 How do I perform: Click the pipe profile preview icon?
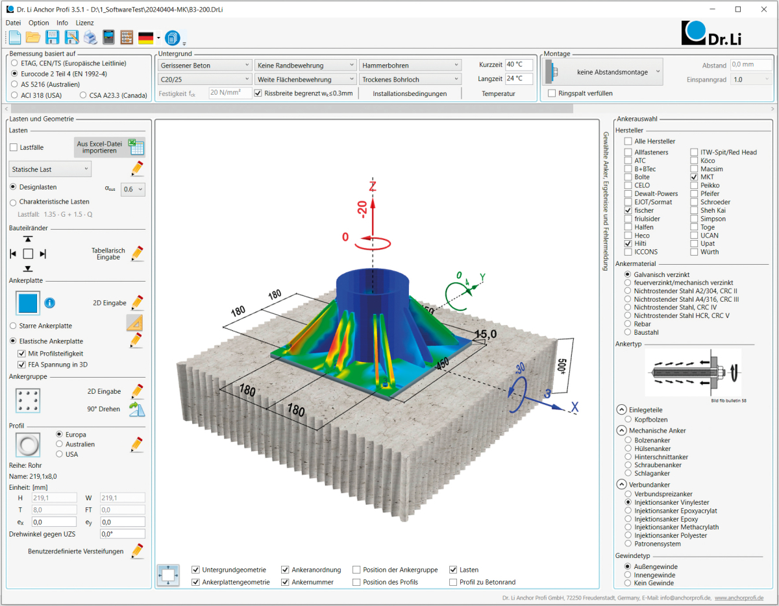pos(28,444)
